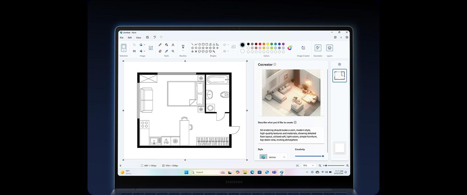Click the blank background layer thumbnail
The image size is (467, 195).
340,148
